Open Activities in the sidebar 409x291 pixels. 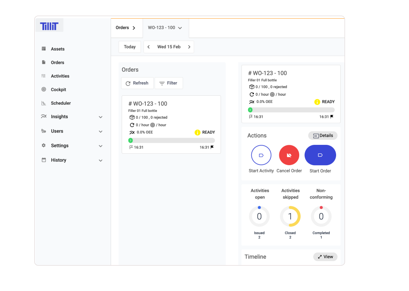click(x=60, y=76)
